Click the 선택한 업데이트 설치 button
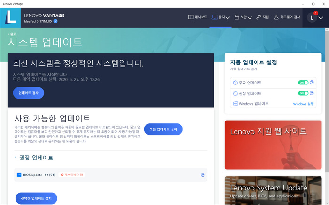This screenshot has width=329, height=205. click(x=36, y=198)
